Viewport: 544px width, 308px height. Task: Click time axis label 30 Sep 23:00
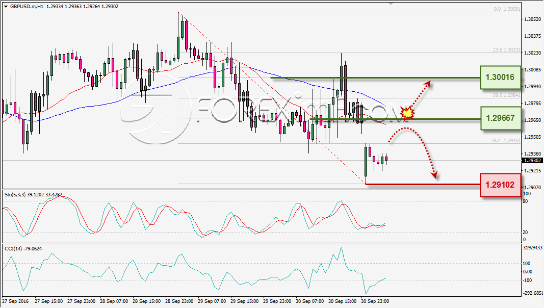coord(375,301)
